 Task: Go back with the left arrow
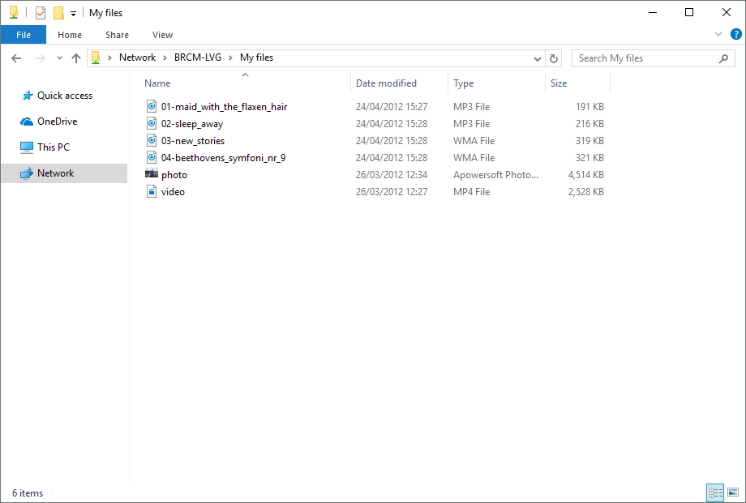click(16, 58)
